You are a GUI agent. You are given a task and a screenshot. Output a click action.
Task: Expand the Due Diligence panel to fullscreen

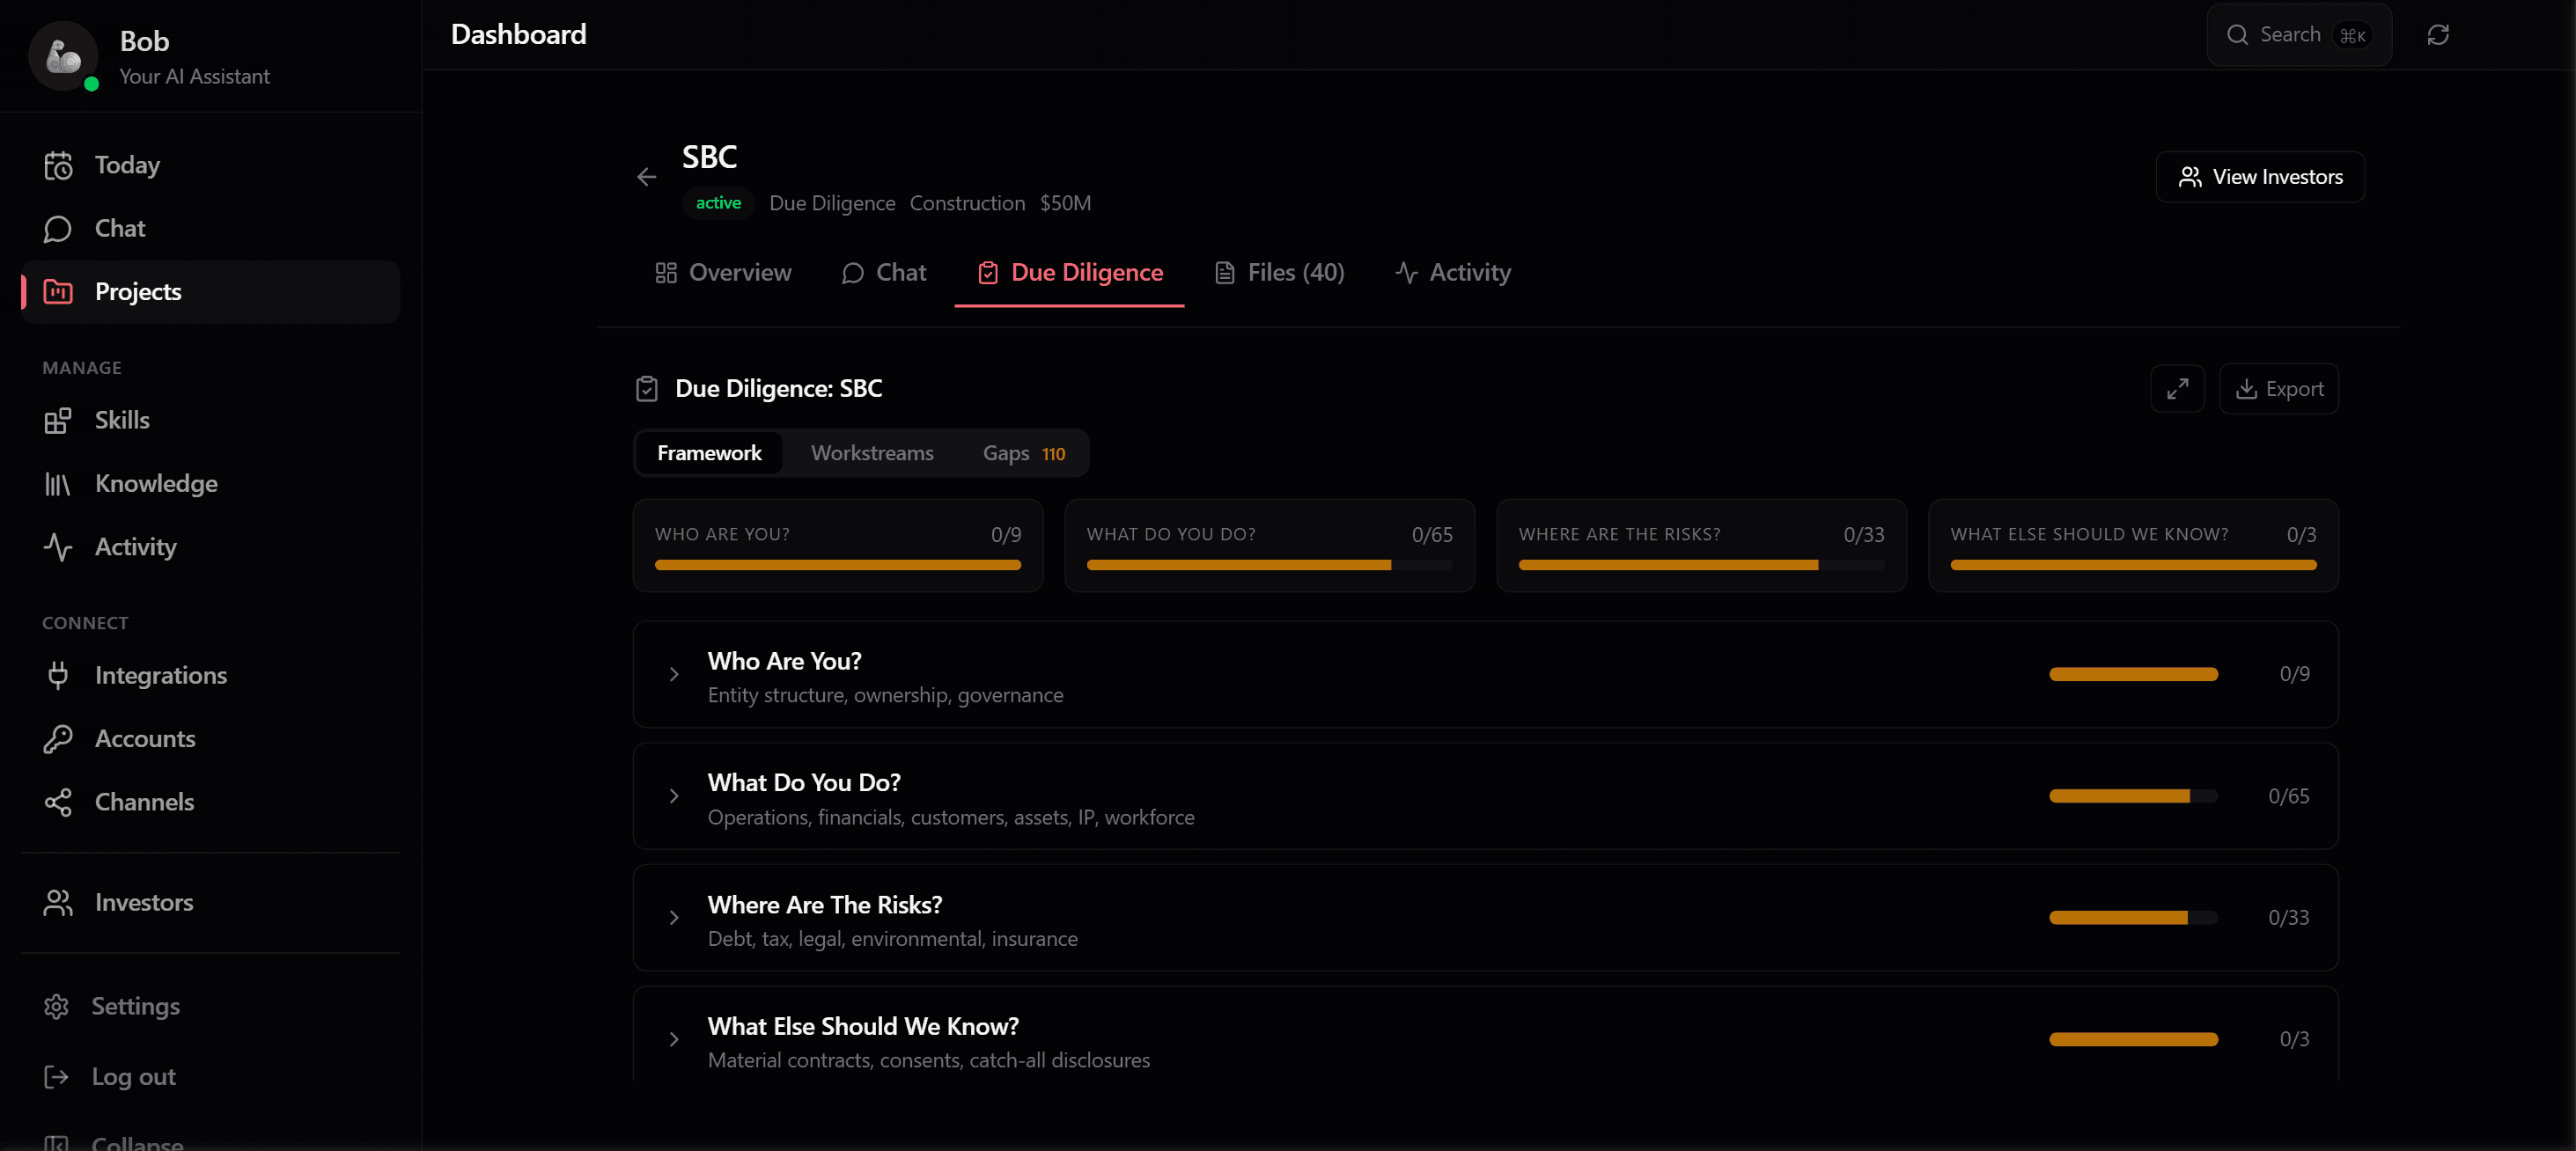click(2177, 389)
